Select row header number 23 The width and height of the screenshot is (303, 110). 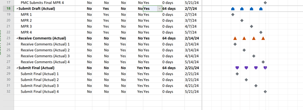tap(8, 38)
